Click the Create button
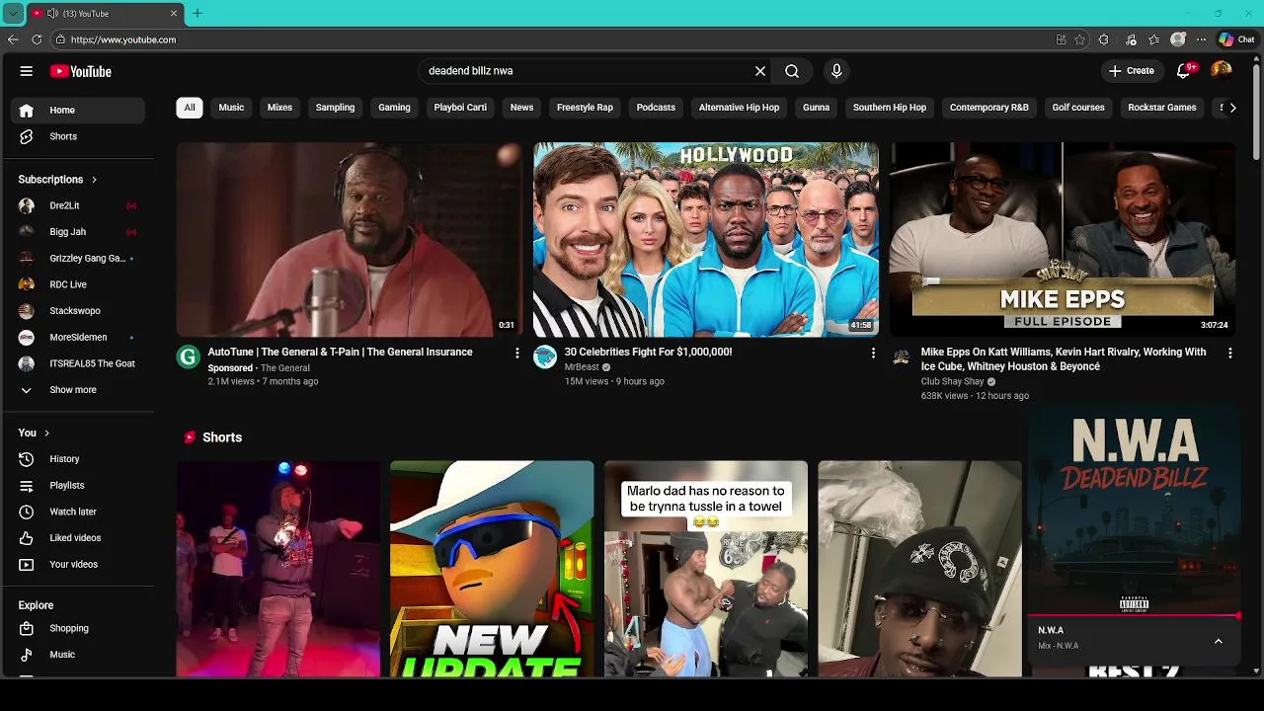 pos(1131,71)
